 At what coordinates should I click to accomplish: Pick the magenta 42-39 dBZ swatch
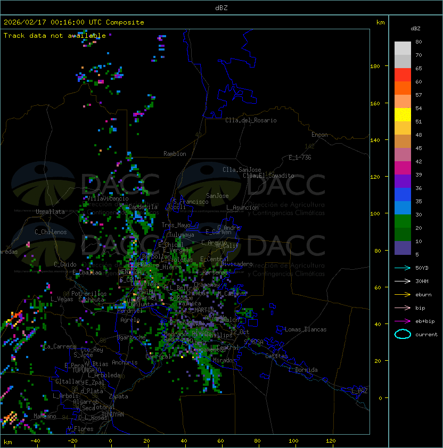click(x=403, y=168)
